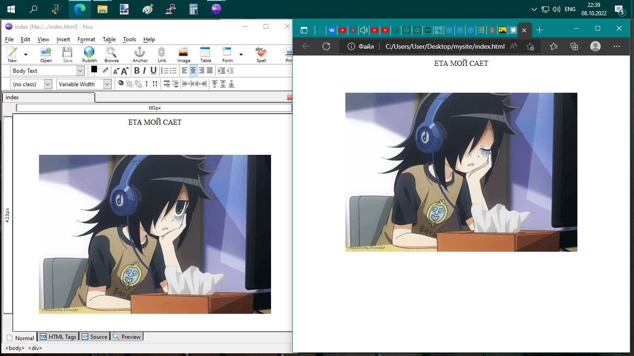Click the Publish globe icon in Nvu
Viewport: 634px width, 356px height.
89,54
